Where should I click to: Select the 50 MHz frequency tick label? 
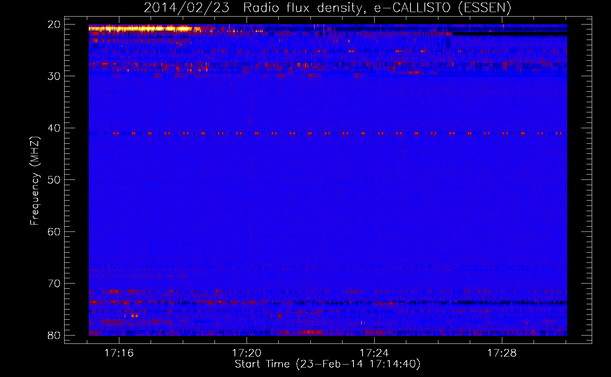click(54, 180)
